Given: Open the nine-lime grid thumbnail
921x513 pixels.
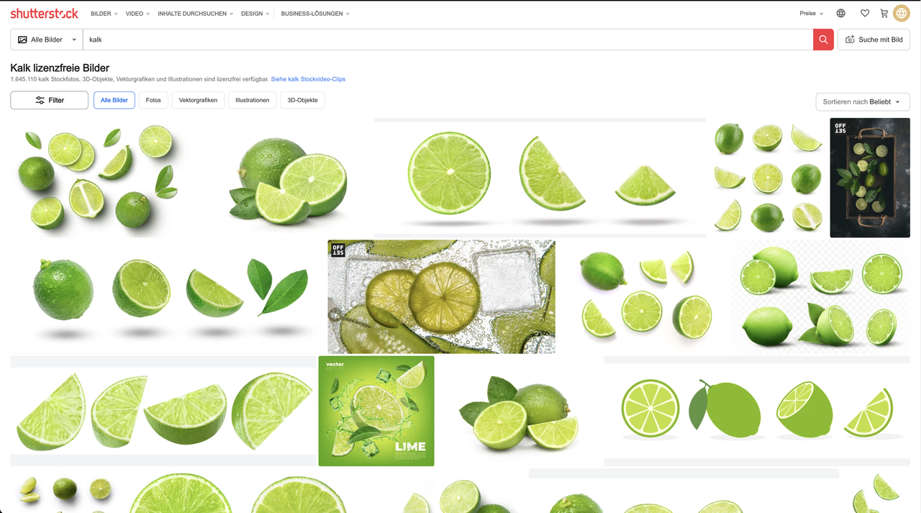Looking at the screenshot, I should pyautogui.click(x=768, y=178).
